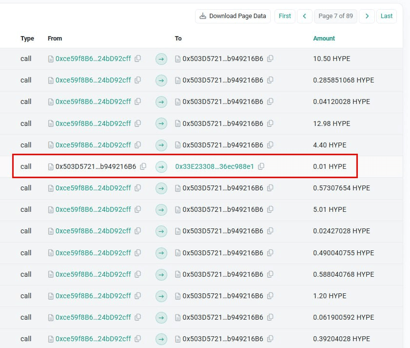Click the arrow icon in the 4.40 HYPE row

coord(161,145)
